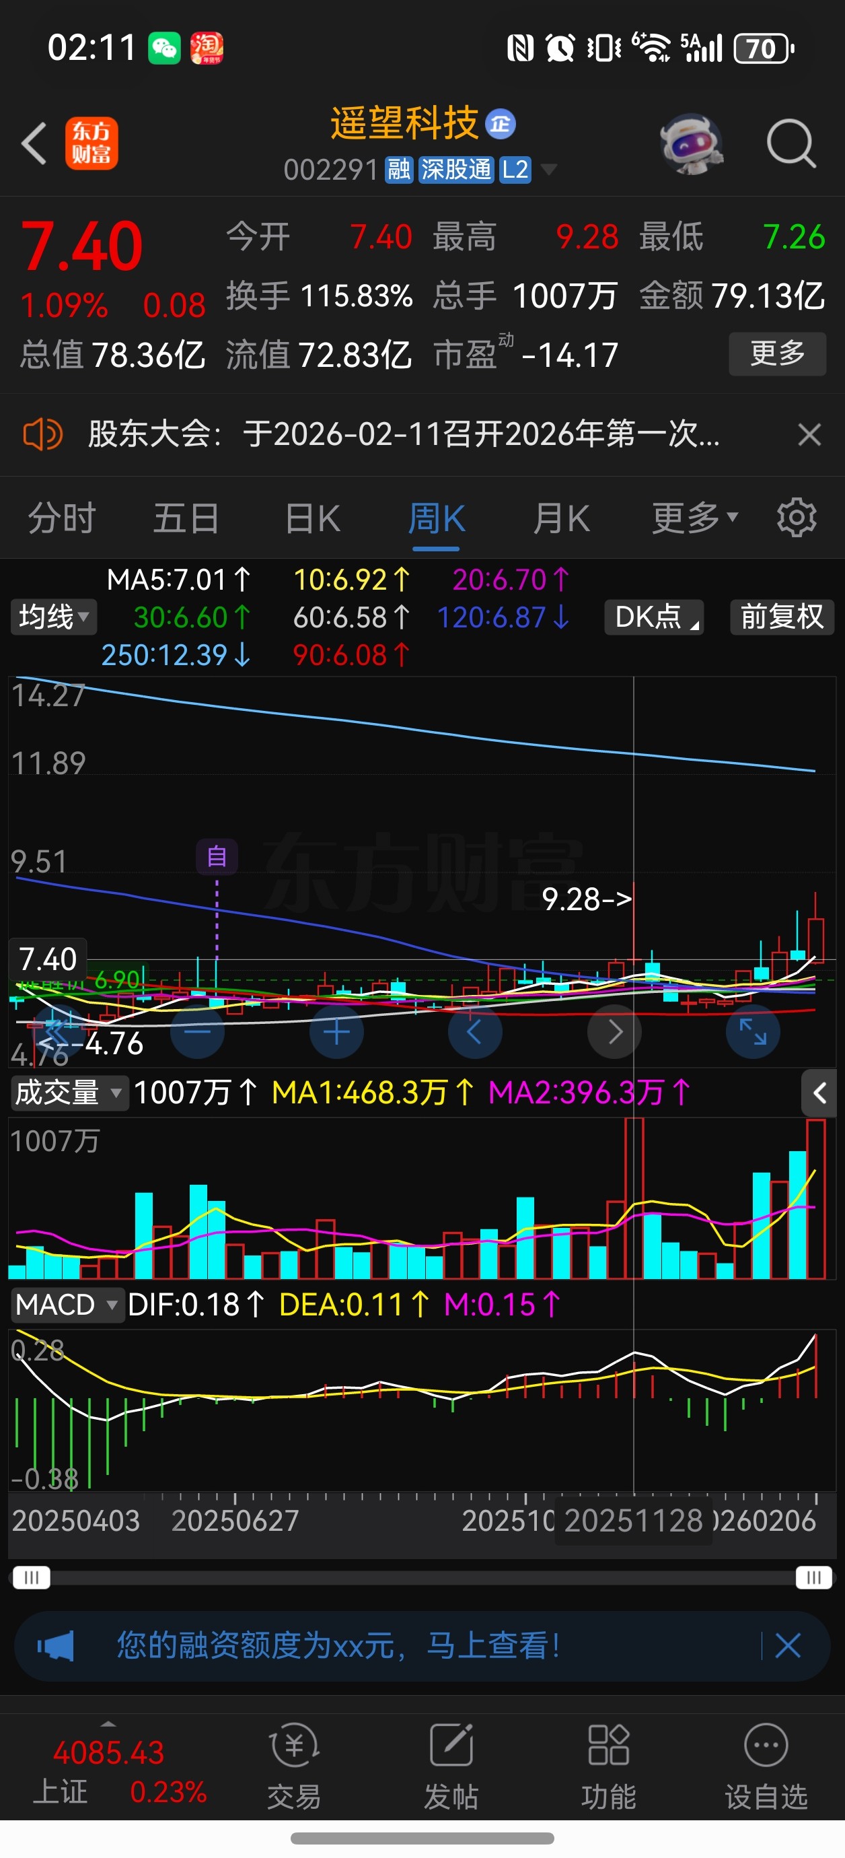The height and width of the screenshot is (1858, 845).
Task: Grab the left date-range slider handle
Action: pyautogui.click(x=31, y=1578)
